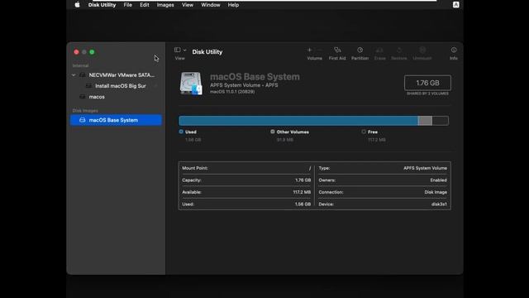Open the Window menu
This screenshot has height=298, width=529.
click(211, 5)
